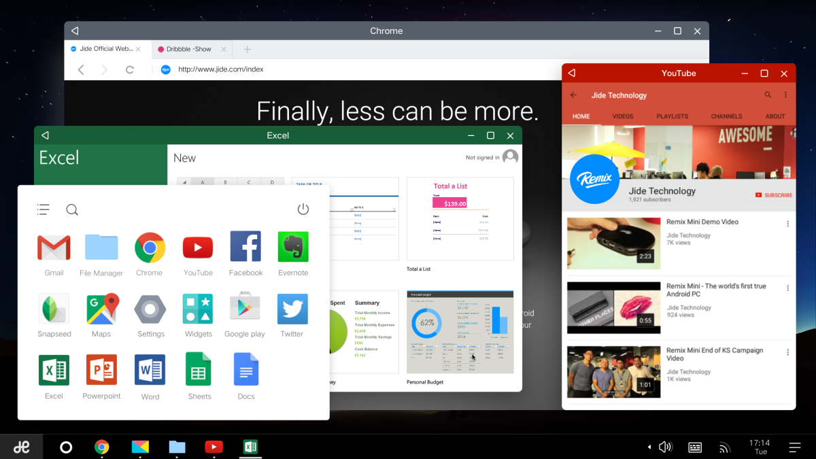Viewport: 816px width, 459px height.
Task: Open search inside the YouTube app
Action: [x=768, y=95]
